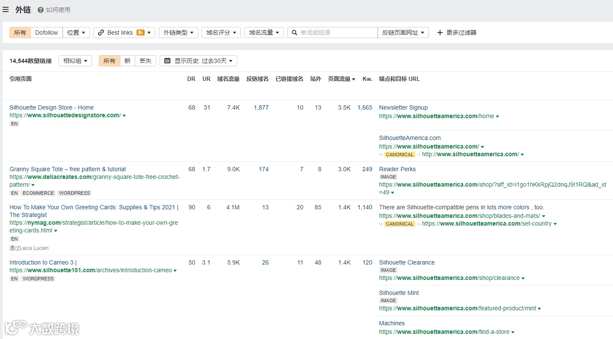The width and height of the screenshot is (613, 339).
Task: Expand the /shop/clearance target URL caret
Action: pyautogui.click(x=523, y=278)
